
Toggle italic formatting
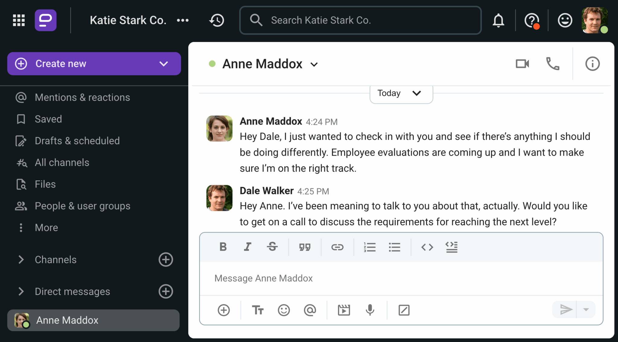point(248,247)
